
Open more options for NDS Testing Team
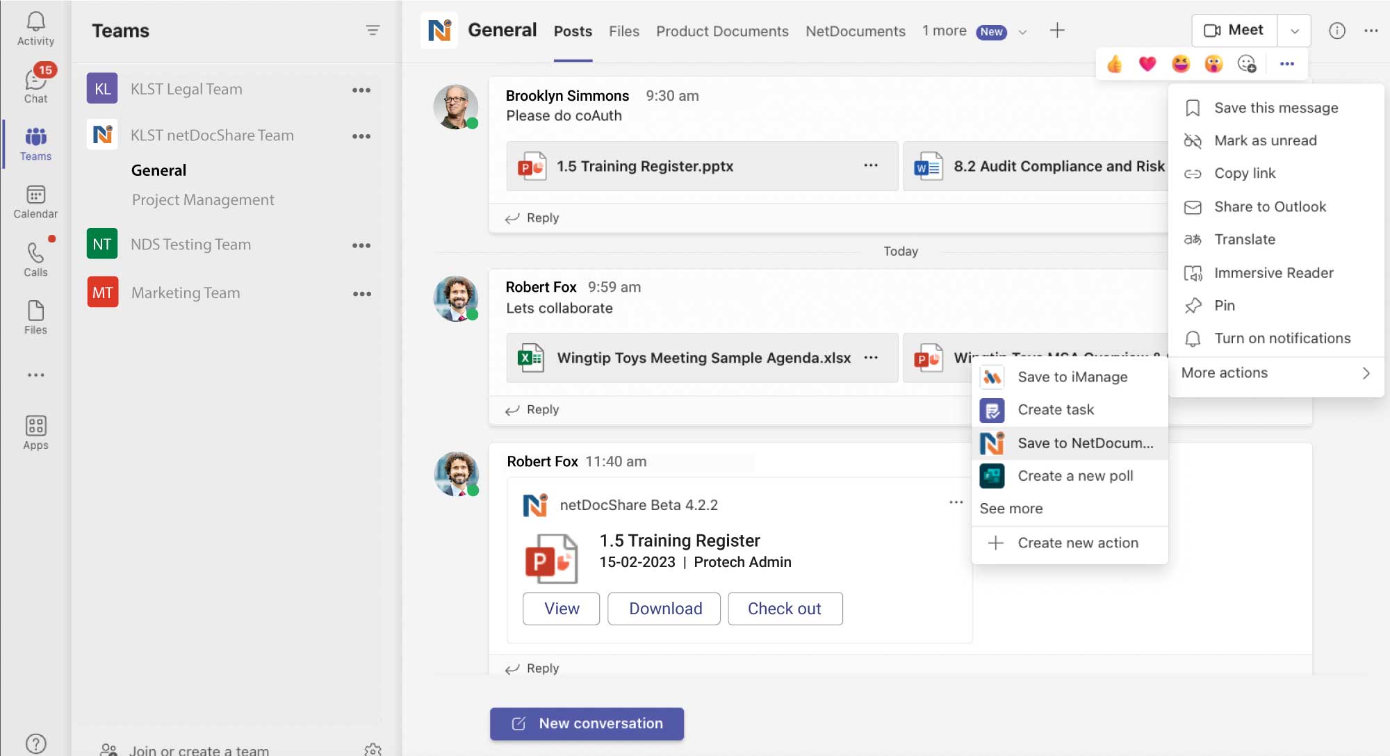click(x=361, y=245)
